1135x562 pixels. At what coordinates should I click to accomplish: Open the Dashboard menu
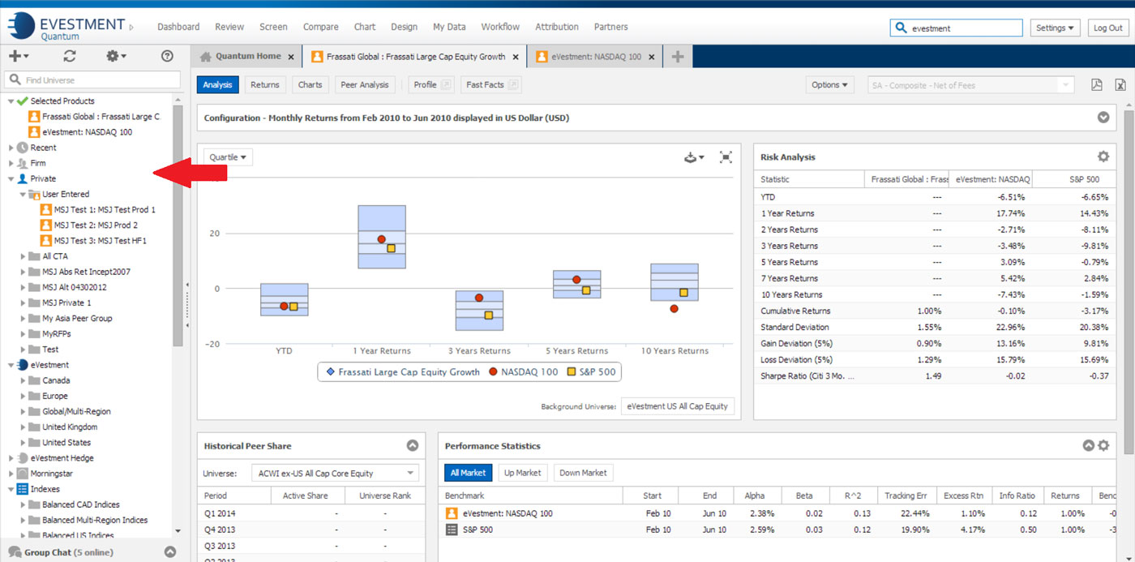click(x=178, y=27)
